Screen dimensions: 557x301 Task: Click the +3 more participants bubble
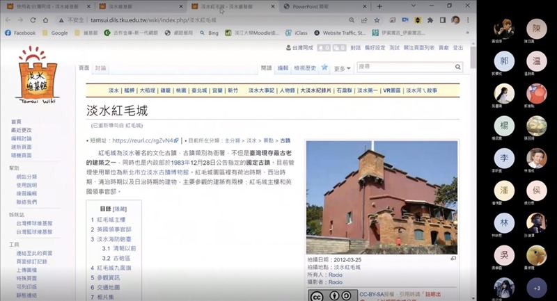tap(535, 287)
